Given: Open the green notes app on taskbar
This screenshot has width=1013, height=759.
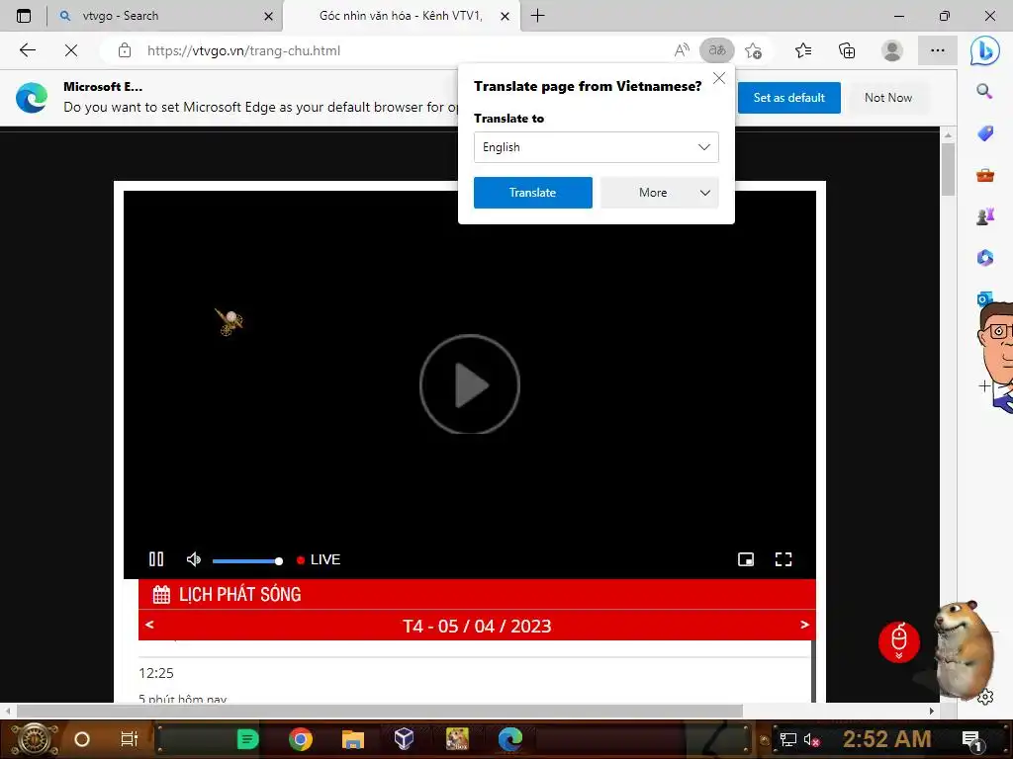Looking at the screenshot, I should pyautogui.click(x=247, y=739).
